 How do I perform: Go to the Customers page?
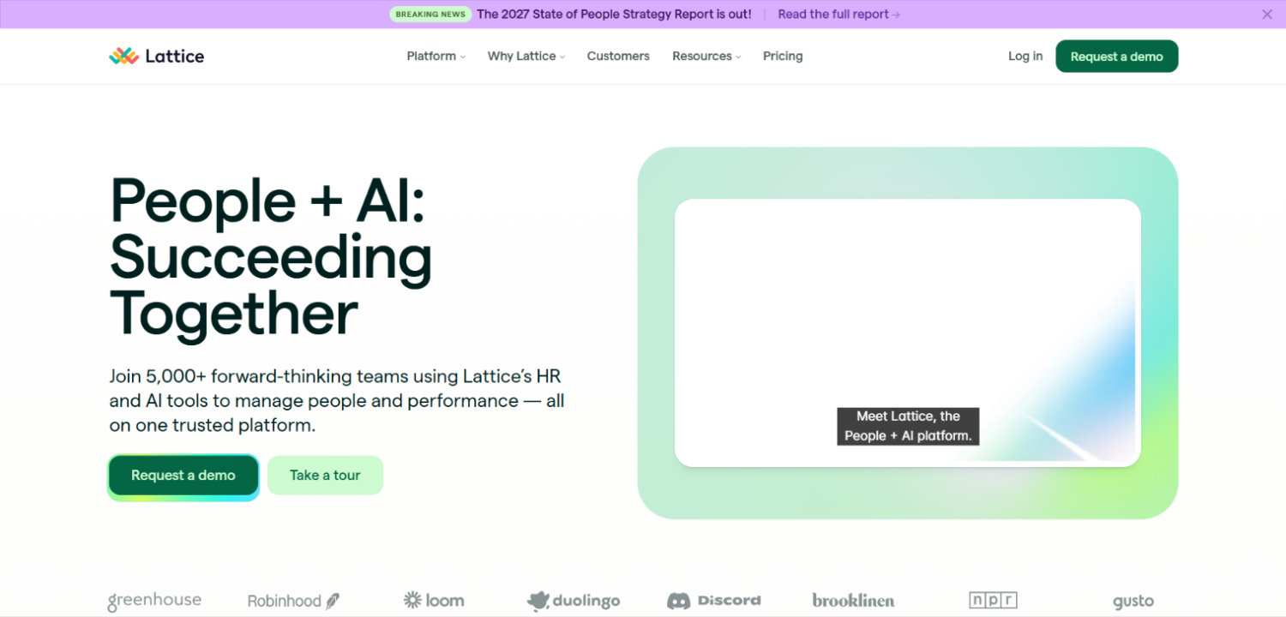click(x=618, y=57)
